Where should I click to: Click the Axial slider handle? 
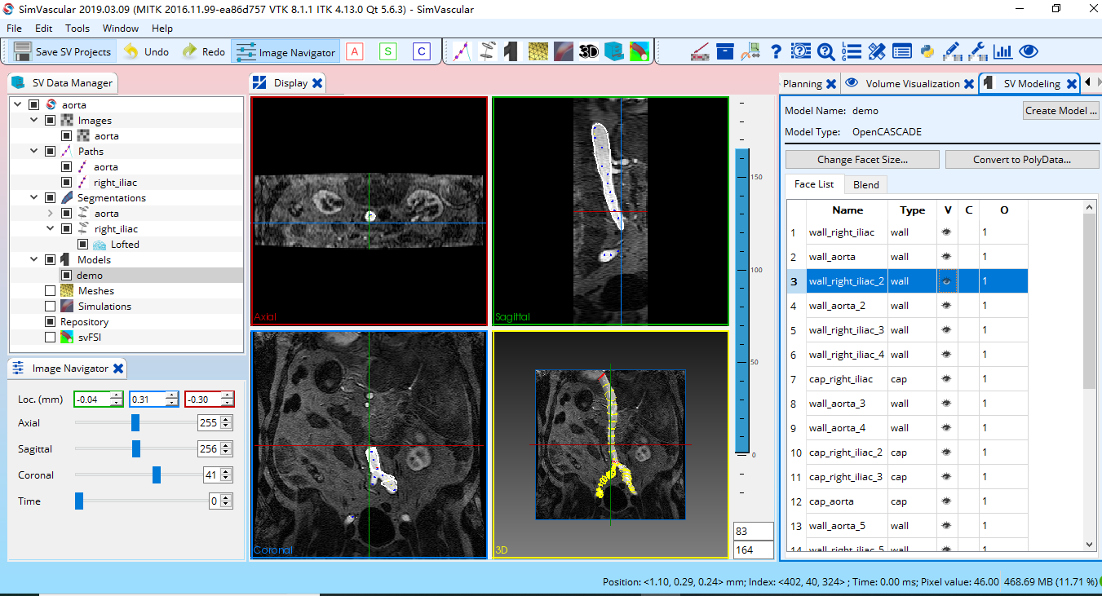135,423
